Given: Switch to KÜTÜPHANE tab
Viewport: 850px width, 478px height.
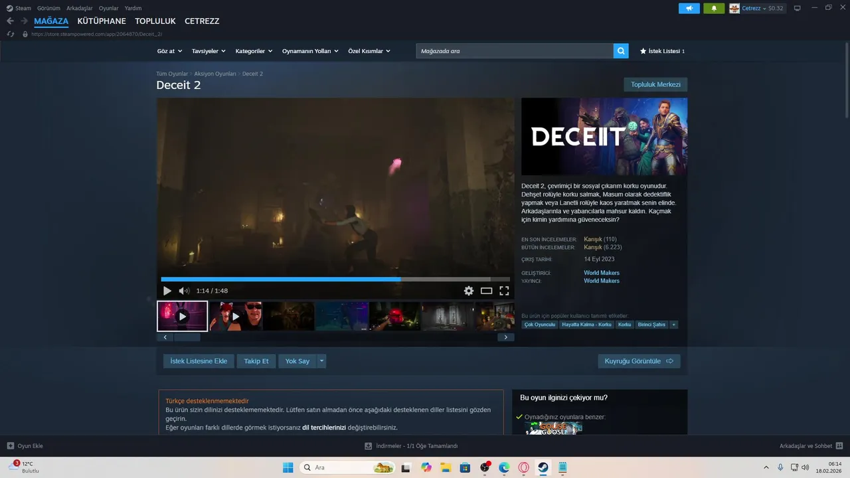Looking at the screenshot, I should [x=102, y=21].
